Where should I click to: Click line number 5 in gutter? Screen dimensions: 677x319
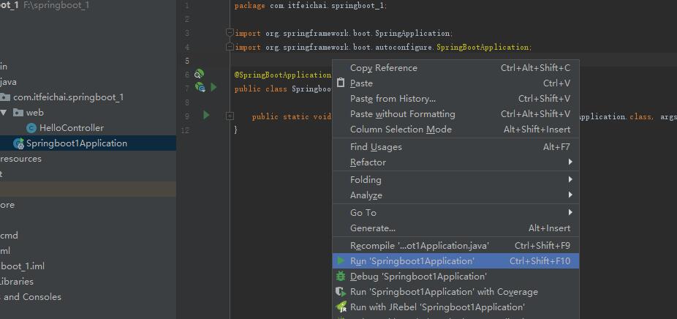[x=186, y=61]
